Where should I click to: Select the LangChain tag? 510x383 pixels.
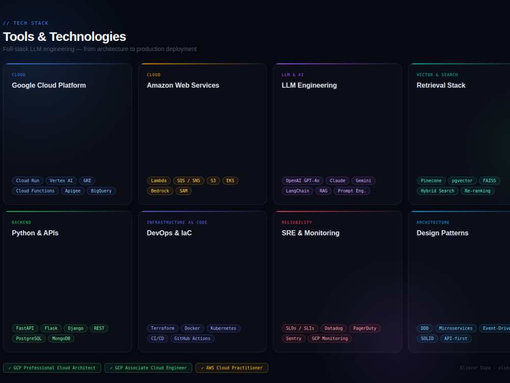point(297,191)
